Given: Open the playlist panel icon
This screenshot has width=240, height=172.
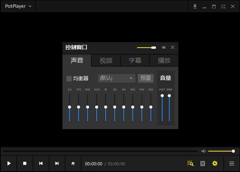Looking at the screenshot, I should [x=203, y=164].
